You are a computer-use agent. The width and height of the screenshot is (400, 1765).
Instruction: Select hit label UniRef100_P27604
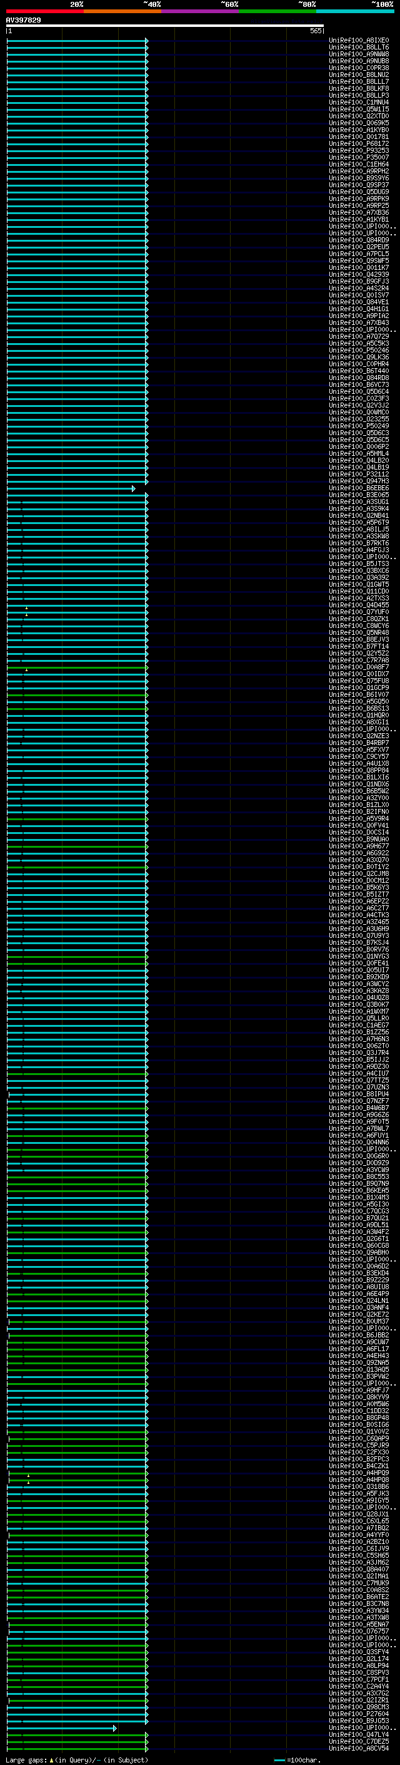coord(359,1713)
